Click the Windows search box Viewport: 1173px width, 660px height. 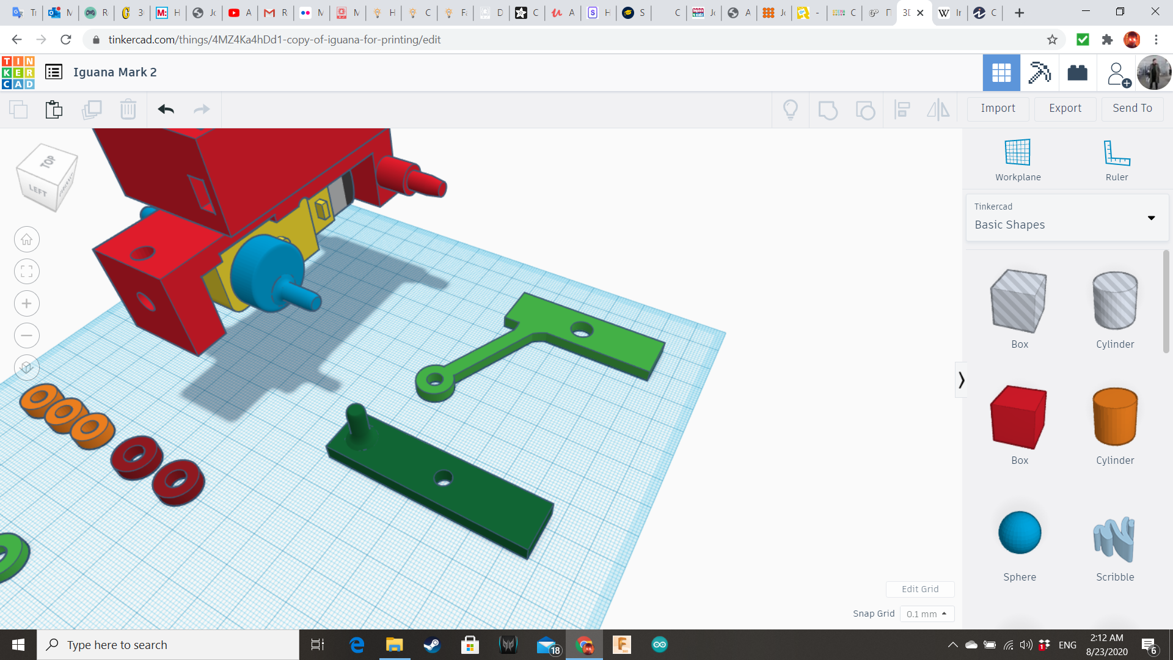(168, 645)
